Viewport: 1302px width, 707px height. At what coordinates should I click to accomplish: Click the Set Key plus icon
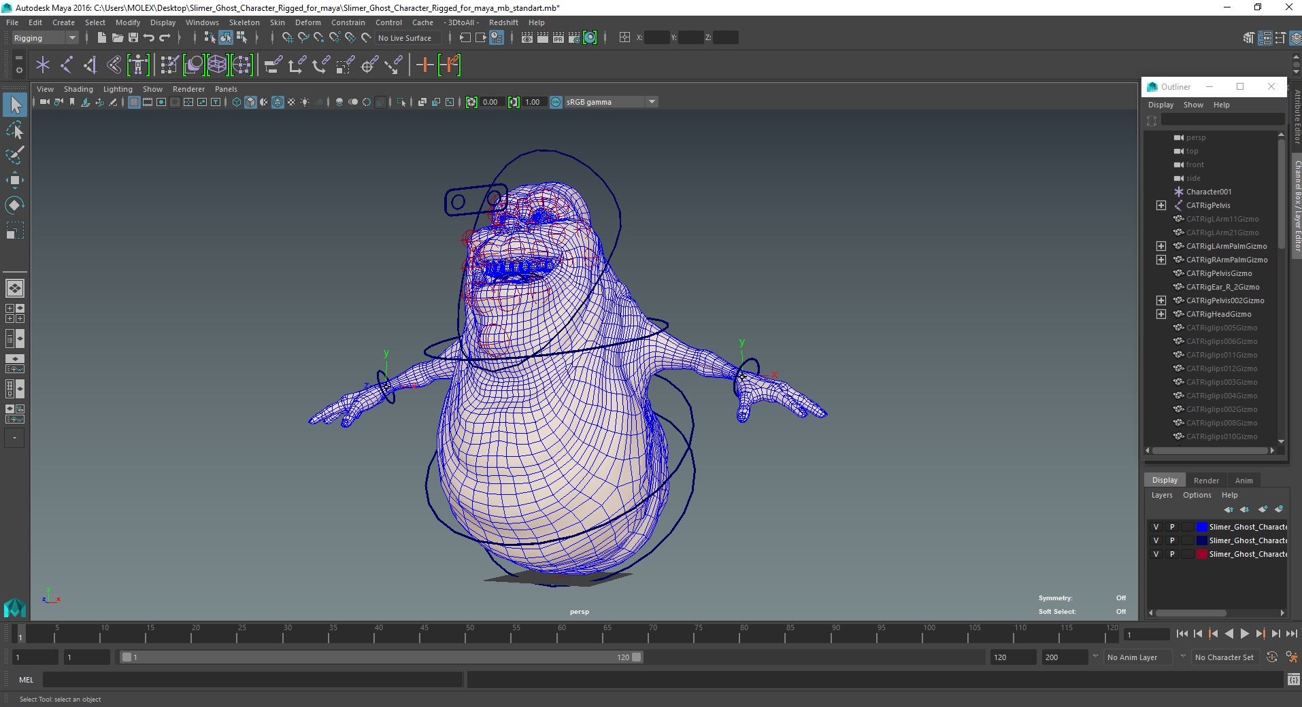(x=424, y=65)
